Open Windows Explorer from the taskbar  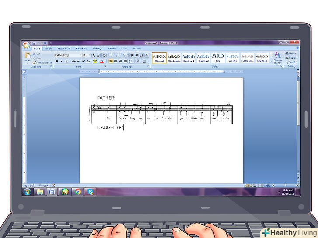40,192
